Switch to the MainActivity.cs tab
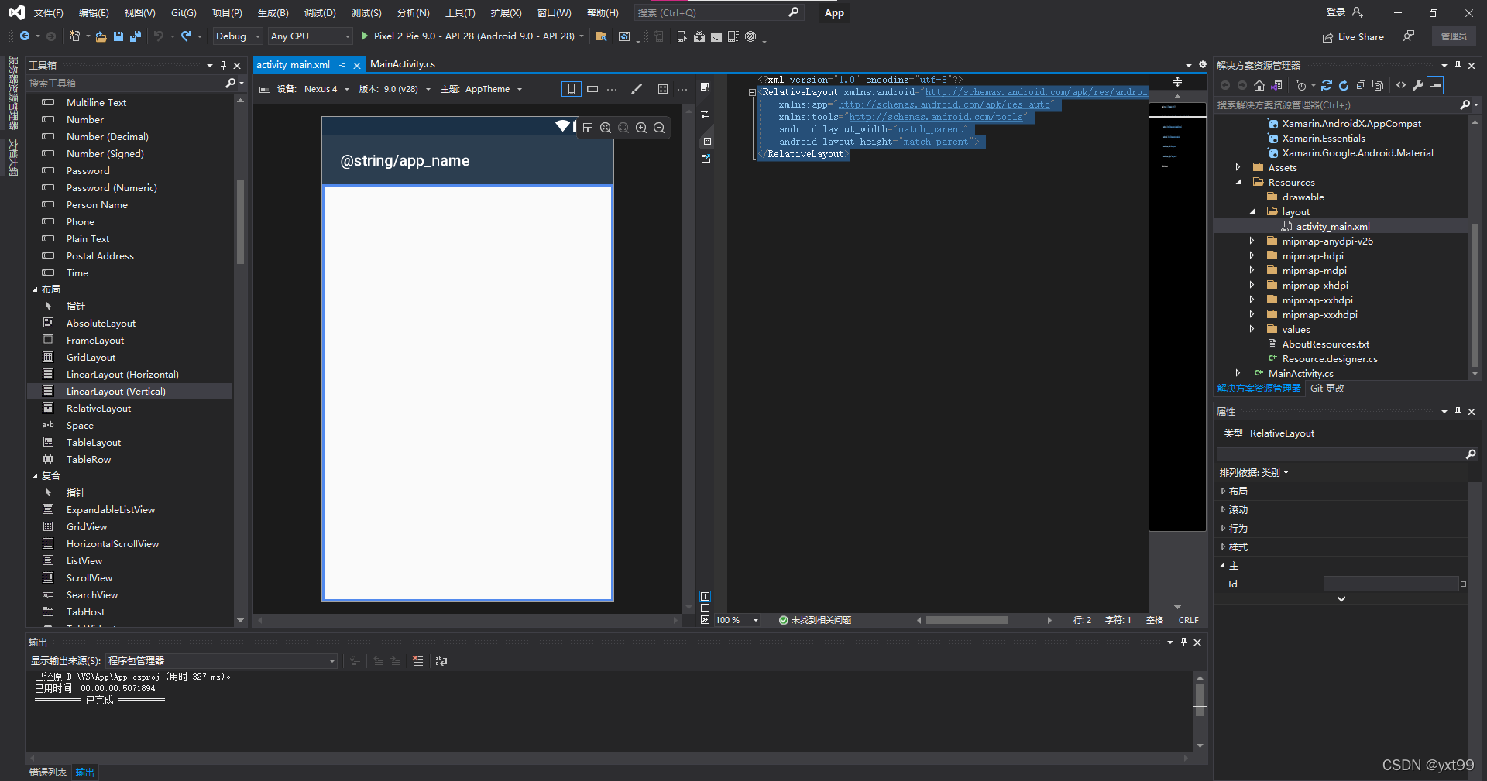 [x=402, y=64]
